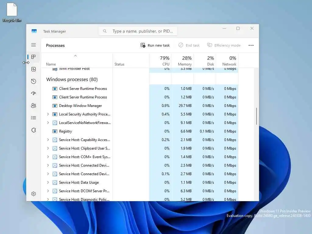The height and width of the screenshot is (234, 312).
Task: Open the Services sidebar icon
Action: [34, 130]
